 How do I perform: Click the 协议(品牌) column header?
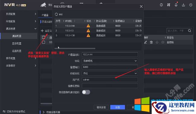pyautogui.click(x=102, y=21)
